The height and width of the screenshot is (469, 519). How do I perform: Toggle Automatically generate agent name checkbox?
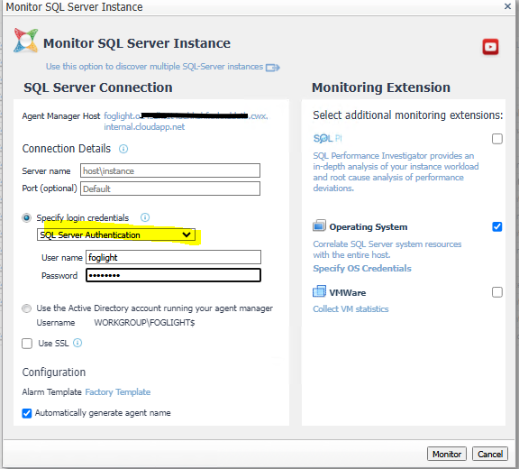coord(27,413)
